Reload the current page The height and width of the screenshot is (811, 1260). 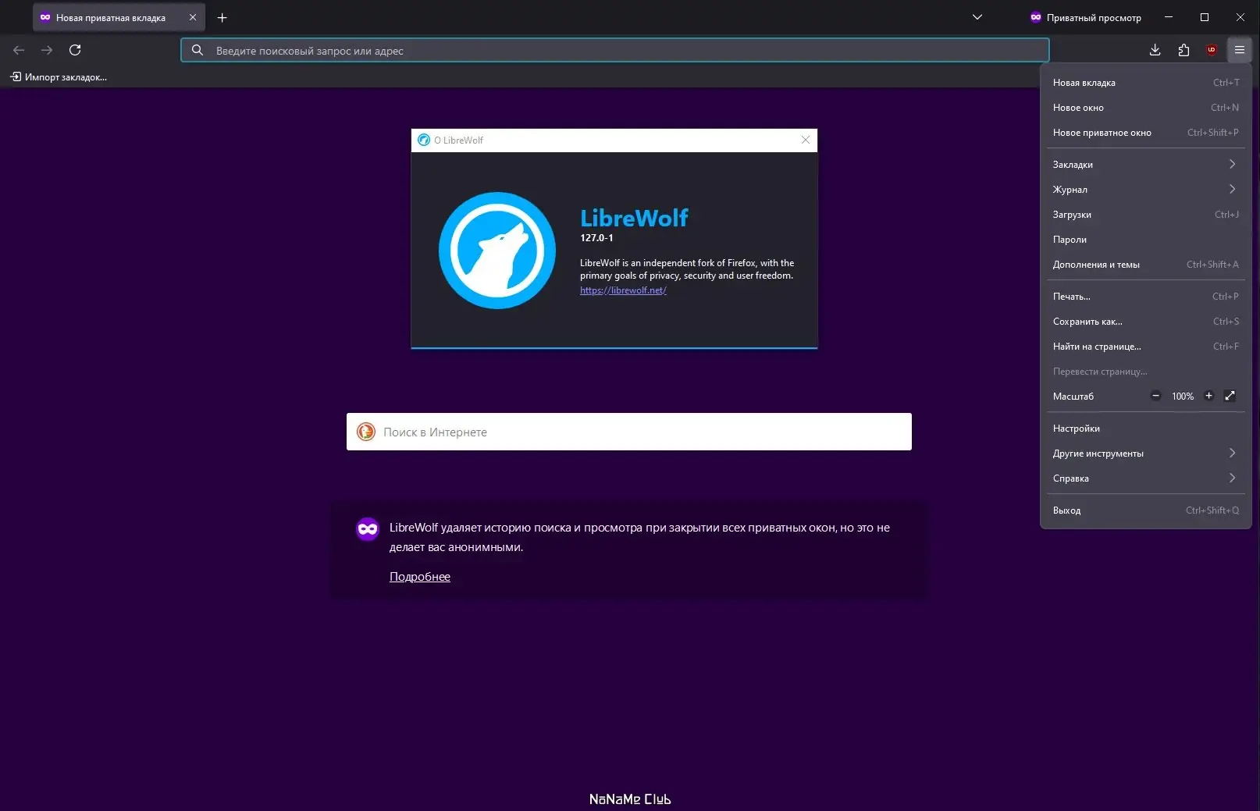pyautogui.click(x=75, y=50)
